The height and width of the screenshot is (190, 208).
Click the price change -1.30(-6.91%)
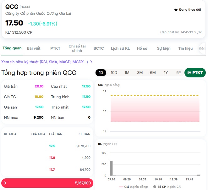pyautogui.click(x=43, y=24)
